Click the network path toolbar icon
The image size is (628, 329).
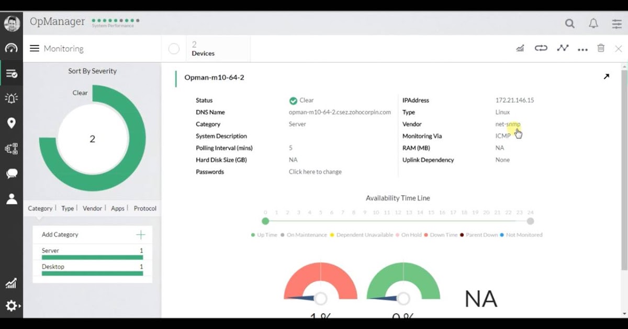563,48
